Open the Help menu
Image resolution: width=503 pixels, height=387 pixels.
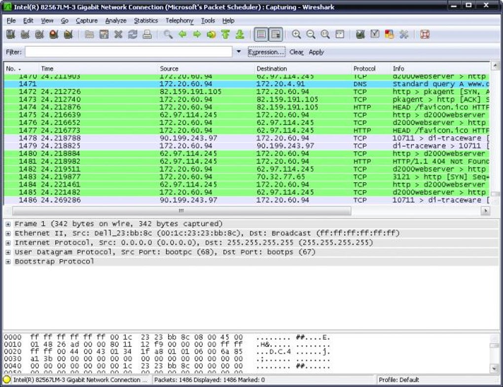point(228,21)
